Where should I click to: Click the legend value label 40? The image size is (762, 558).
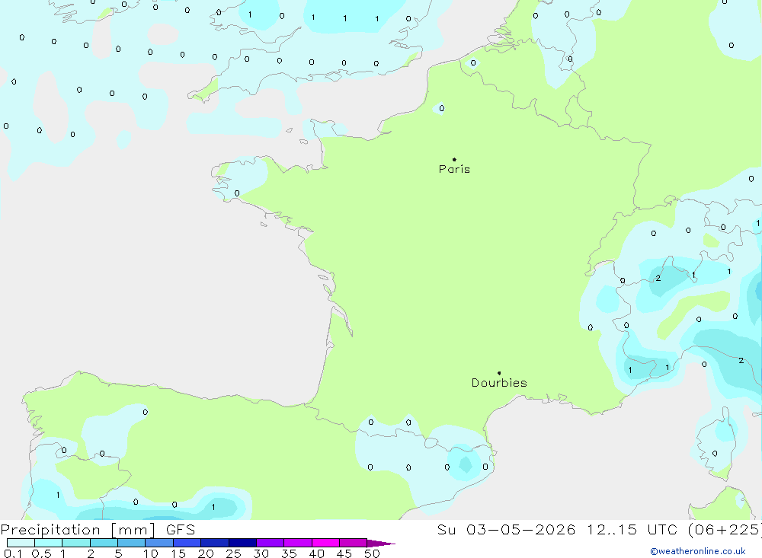pyautogui.click(x=317, y=553)
